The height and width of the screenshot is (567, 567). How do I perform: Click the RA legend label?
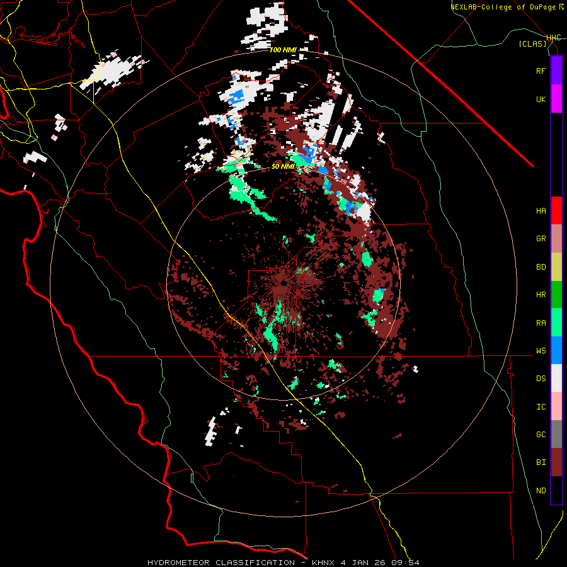[541, 323]
